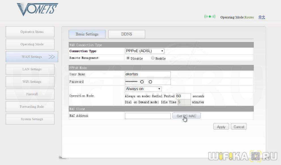Focus the MAC Address input field
Image resolution: width=281 pixels, height=165 pixels.
pos(147,116)
